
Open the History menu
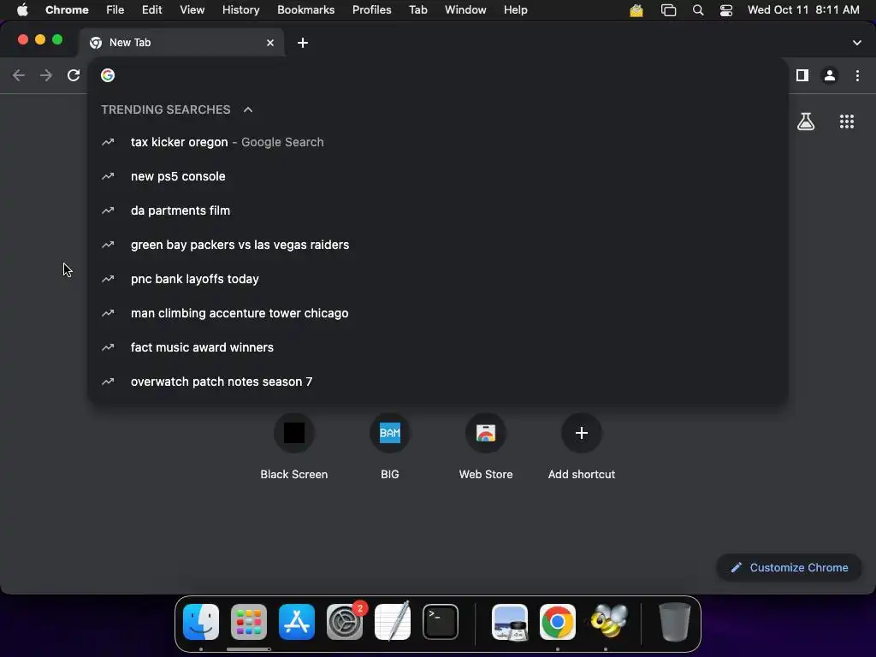(240, 10)
